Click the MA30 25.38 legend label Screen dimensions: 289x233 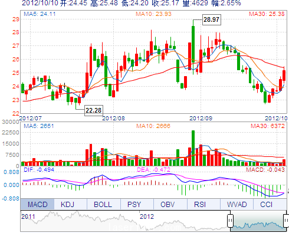(267, 14)
